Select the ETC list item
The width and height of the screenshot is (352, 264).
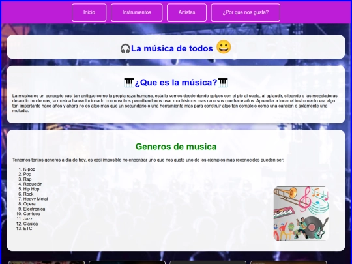pos(27,229)
